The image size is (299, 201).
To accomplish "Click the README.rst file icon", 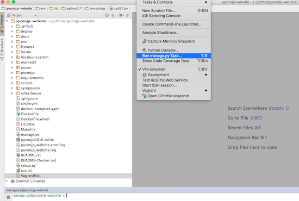I will click(18, 155).
